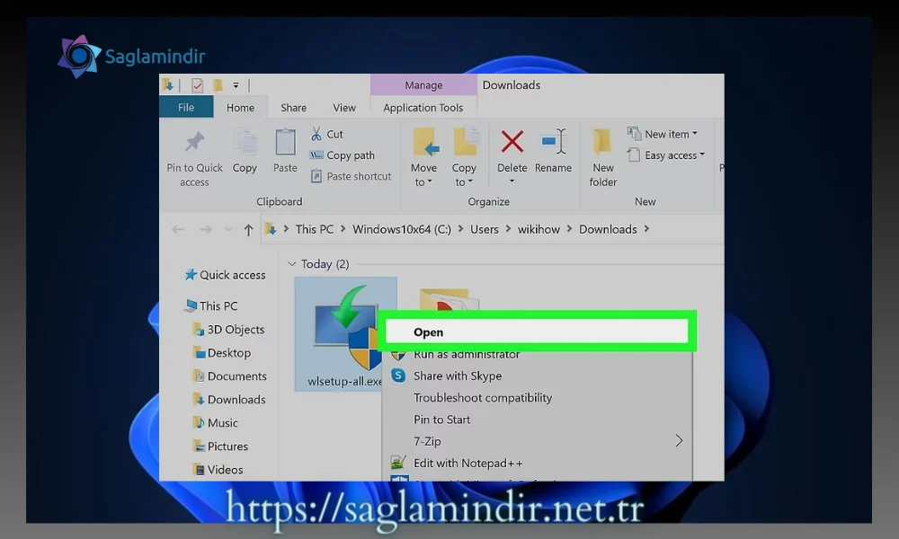Click wikihow in the address breadcrumb

click(x=539, y=229)
